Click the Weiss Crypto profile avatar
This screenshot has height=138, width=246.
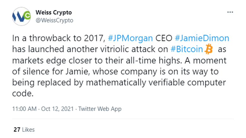21,16
